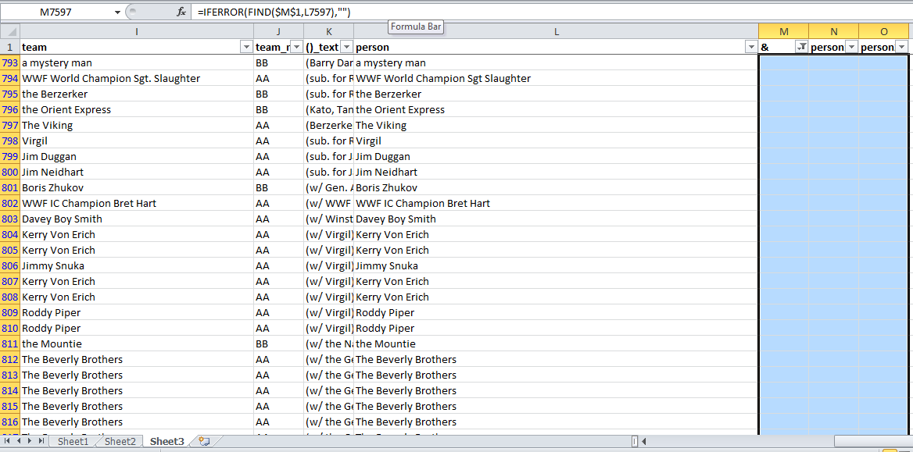The height and width of the screenshot is (452, 913).
Task: Click '(w/ WWF' cell in row 802
Action: pyautogui.click(x=329, y=204)
